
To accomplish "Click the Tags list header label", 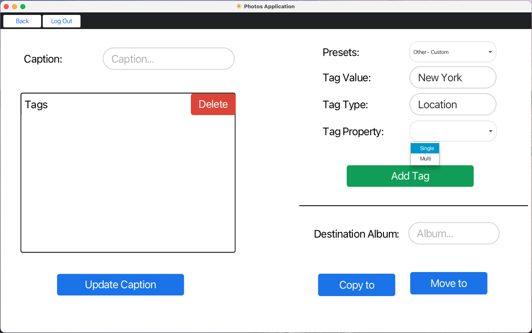I will pos(36,105).
